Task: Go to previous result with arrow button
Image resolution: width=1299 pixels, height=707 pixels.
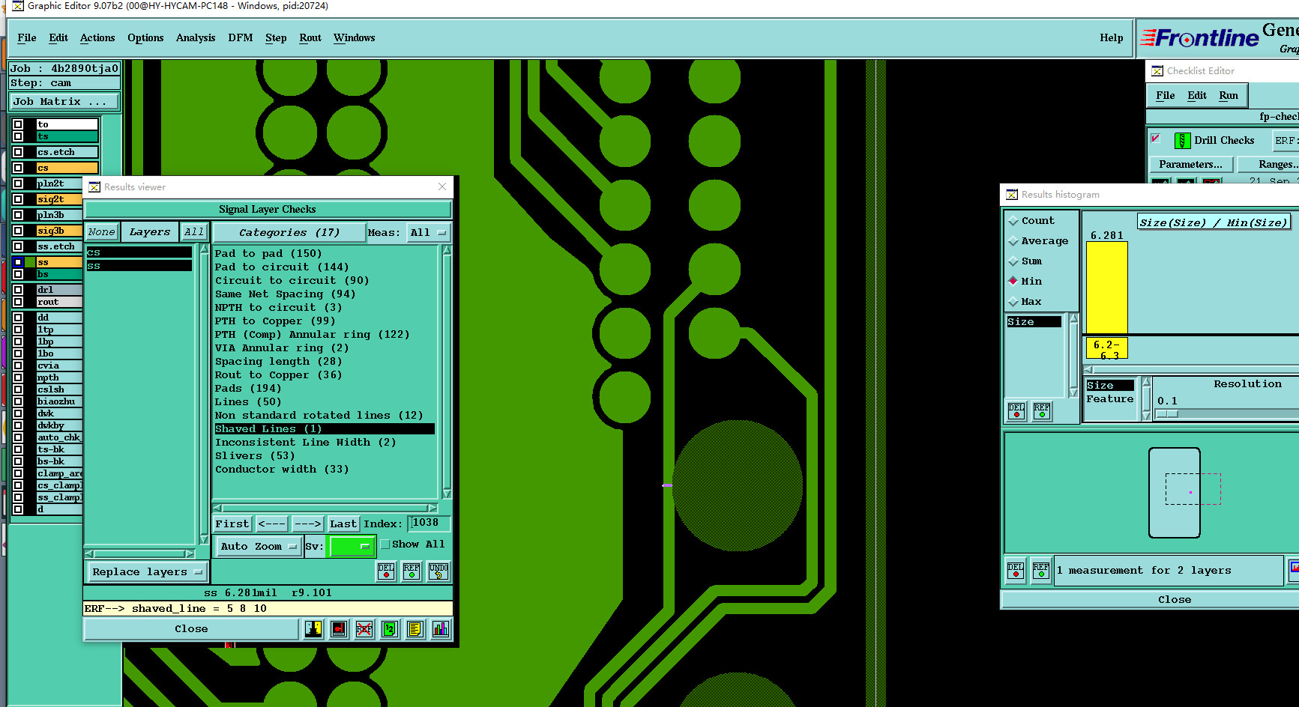Action: [x=271, y=524]
